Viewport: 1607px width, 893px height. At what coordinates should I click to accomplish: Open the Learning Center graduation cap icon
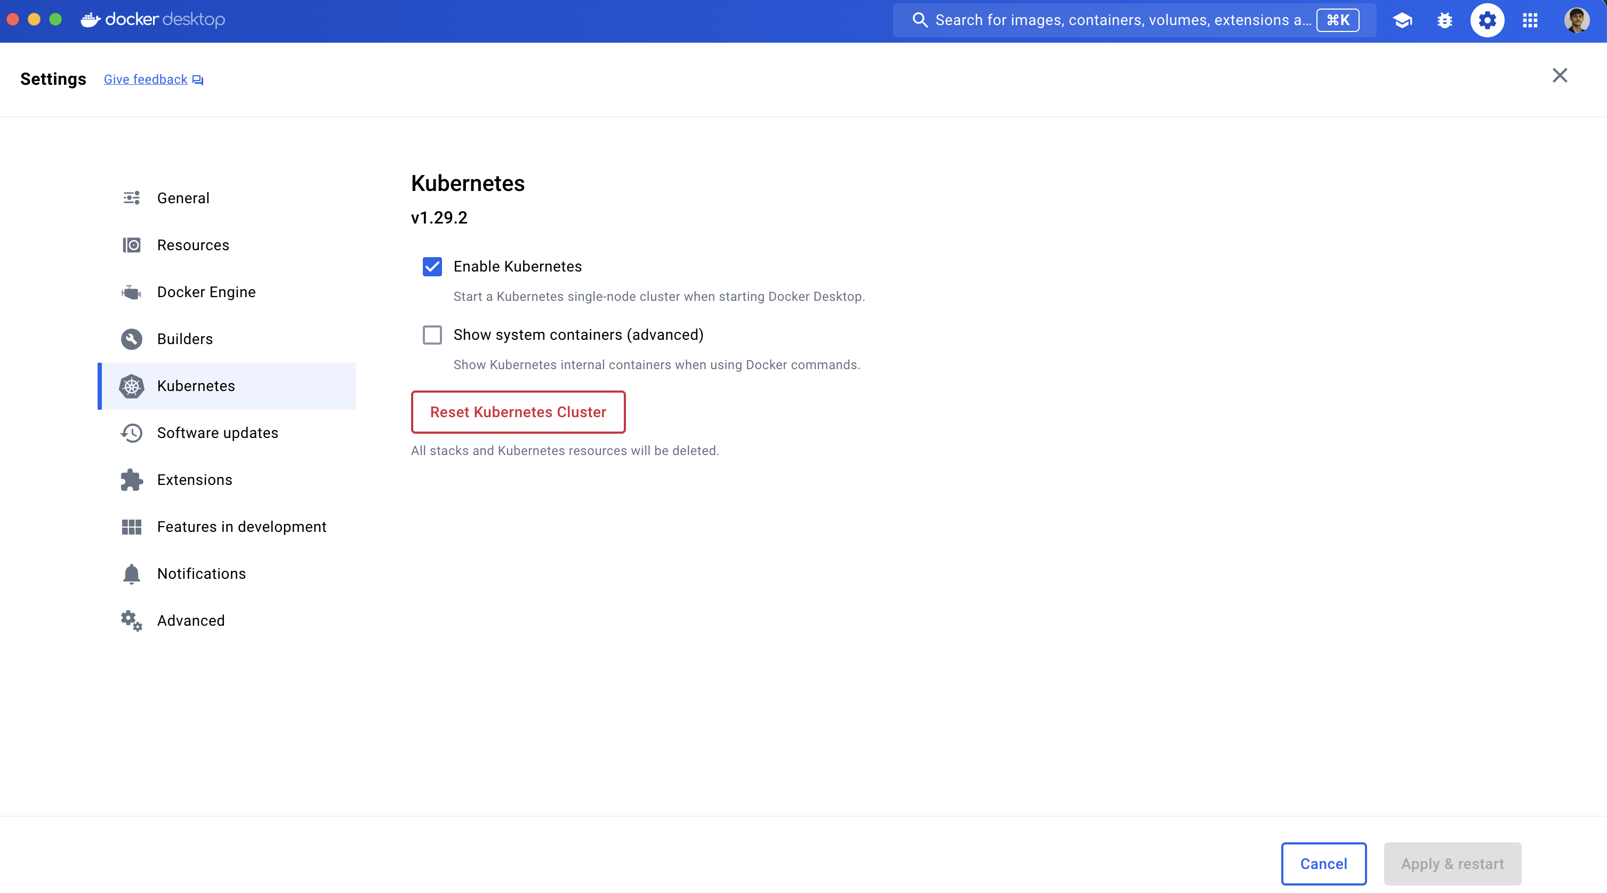(1403, 19)
